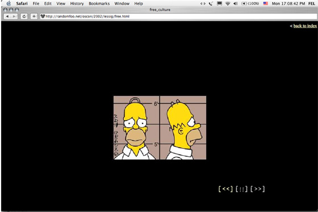The width and height of the screenshot is (318, 212).
Task: Open the Bookmarks menu
Action: [x=99, y=3]
